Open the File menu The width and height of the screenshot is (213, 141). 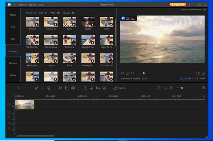[x=15, y=5]
